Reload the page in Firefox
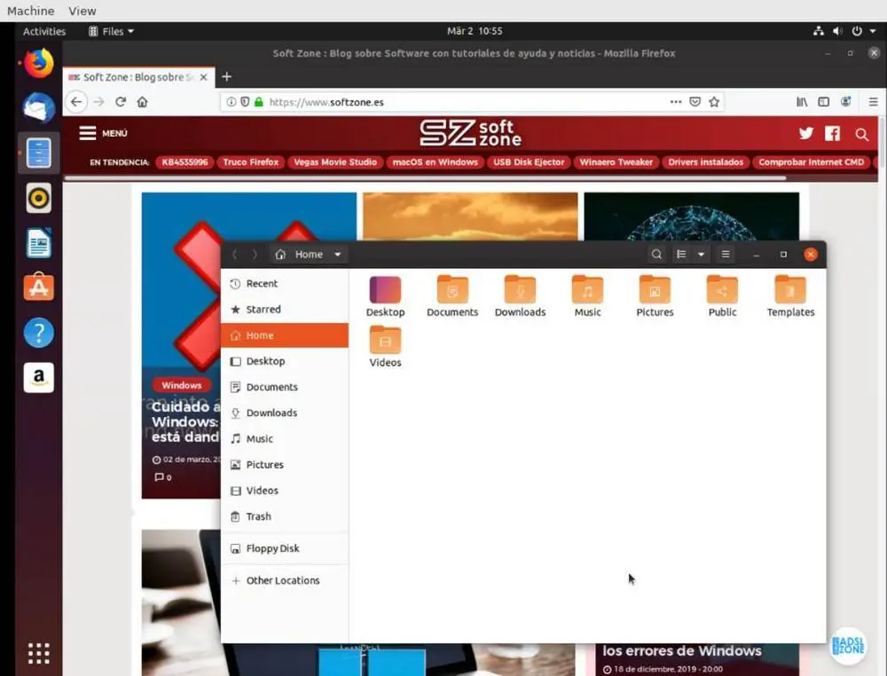The width and height of the screenshot is (887, 676). pos(121,102)
